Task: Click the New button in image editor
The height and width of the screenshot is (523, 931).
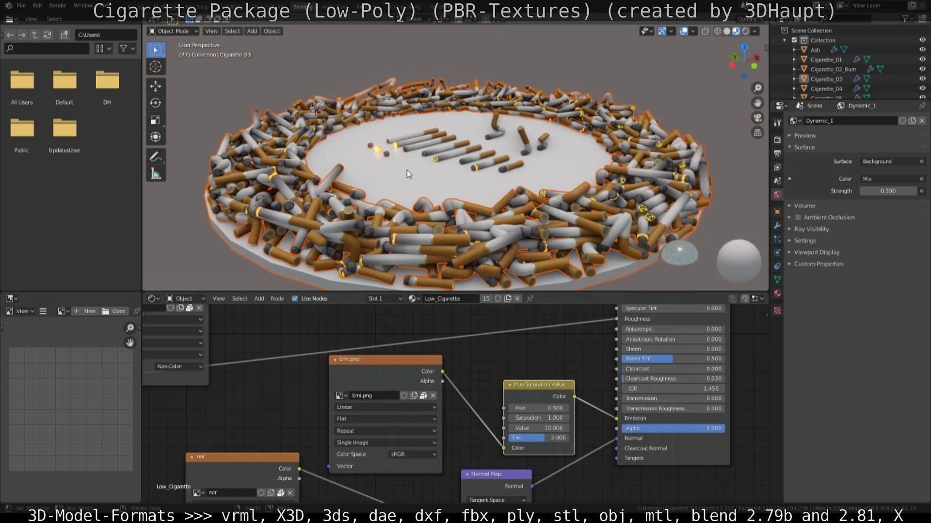Action: [85, 311]
